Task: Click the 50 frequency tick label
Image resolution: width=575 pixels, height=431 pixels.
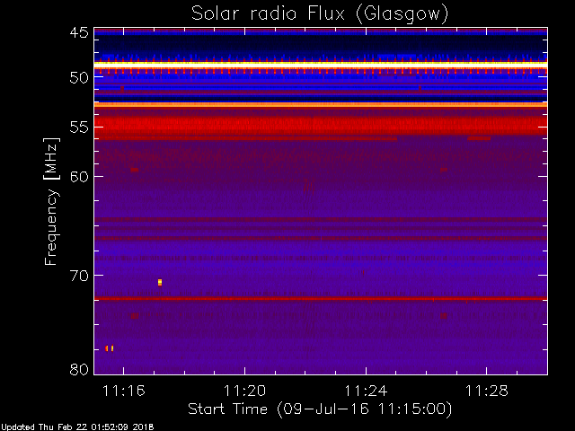Action: (79, 78)
